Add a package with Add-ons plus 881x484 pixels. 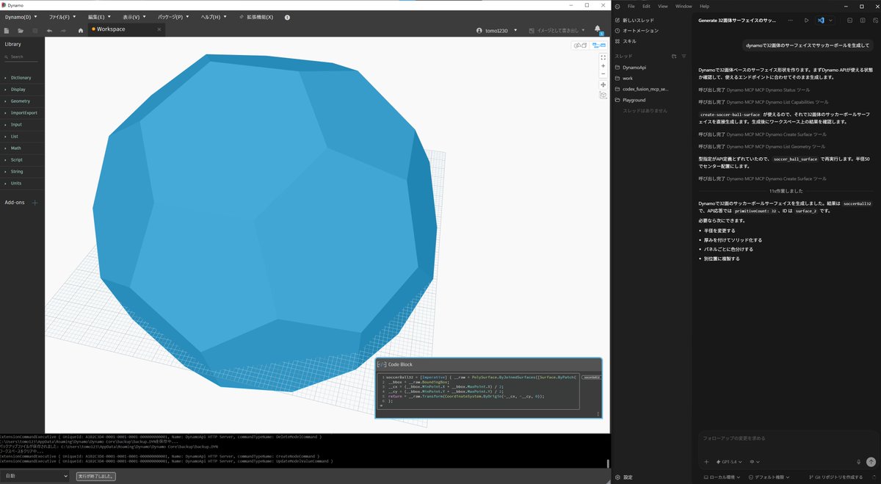click(35, 202)
